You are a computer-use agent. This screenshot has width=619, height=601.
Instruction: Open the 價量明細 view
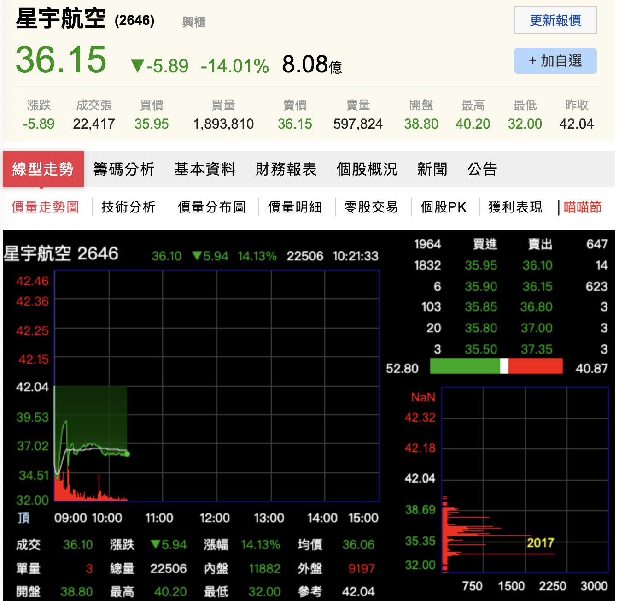(x=295, y=207)
